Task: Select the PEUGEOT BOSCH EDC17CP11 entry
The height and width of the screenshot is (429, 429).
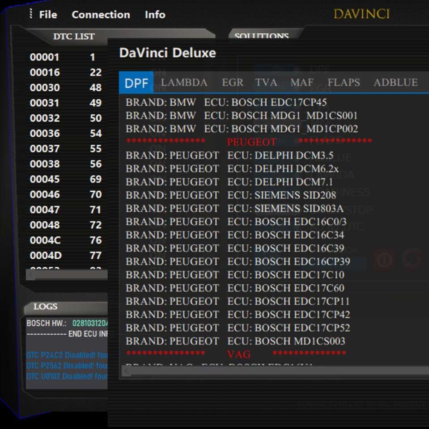Action: coord(238,301)
